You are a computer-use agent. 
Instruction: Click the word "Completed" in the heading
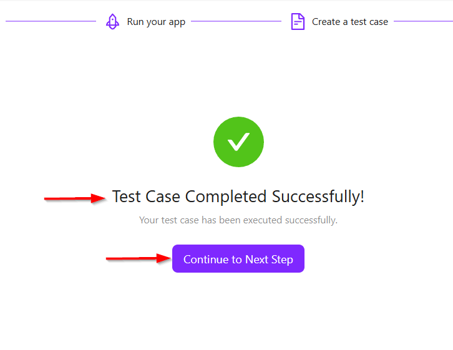226,197
